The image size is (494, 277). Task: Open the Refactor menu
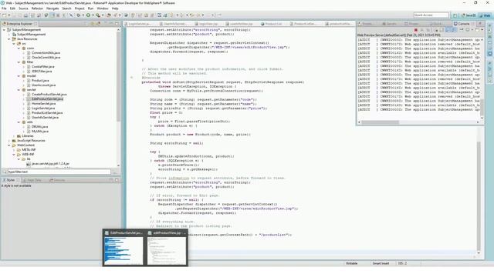pos(37,8)
